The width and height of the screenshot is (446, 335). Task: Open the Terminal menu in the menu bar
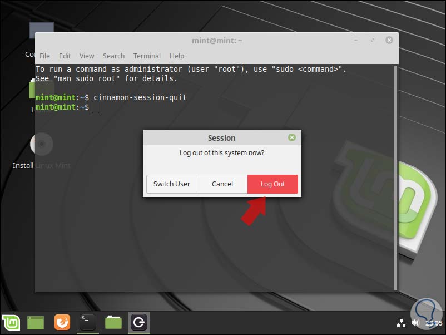tap(147, 56)
